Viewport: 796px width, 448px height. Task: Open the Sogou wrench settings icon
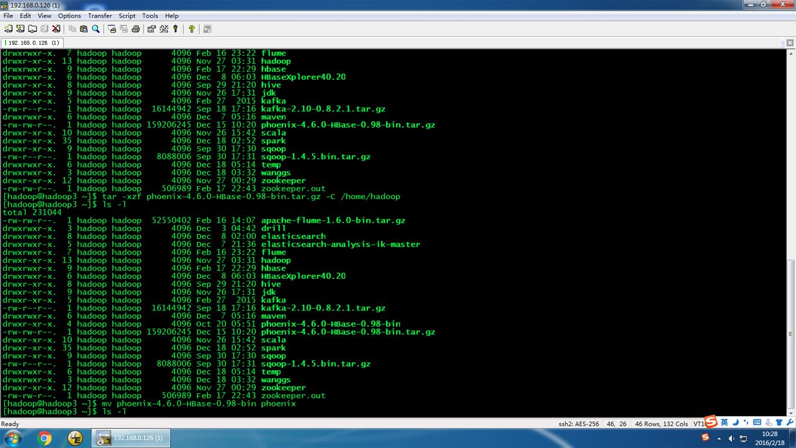[x=789, y=422]
